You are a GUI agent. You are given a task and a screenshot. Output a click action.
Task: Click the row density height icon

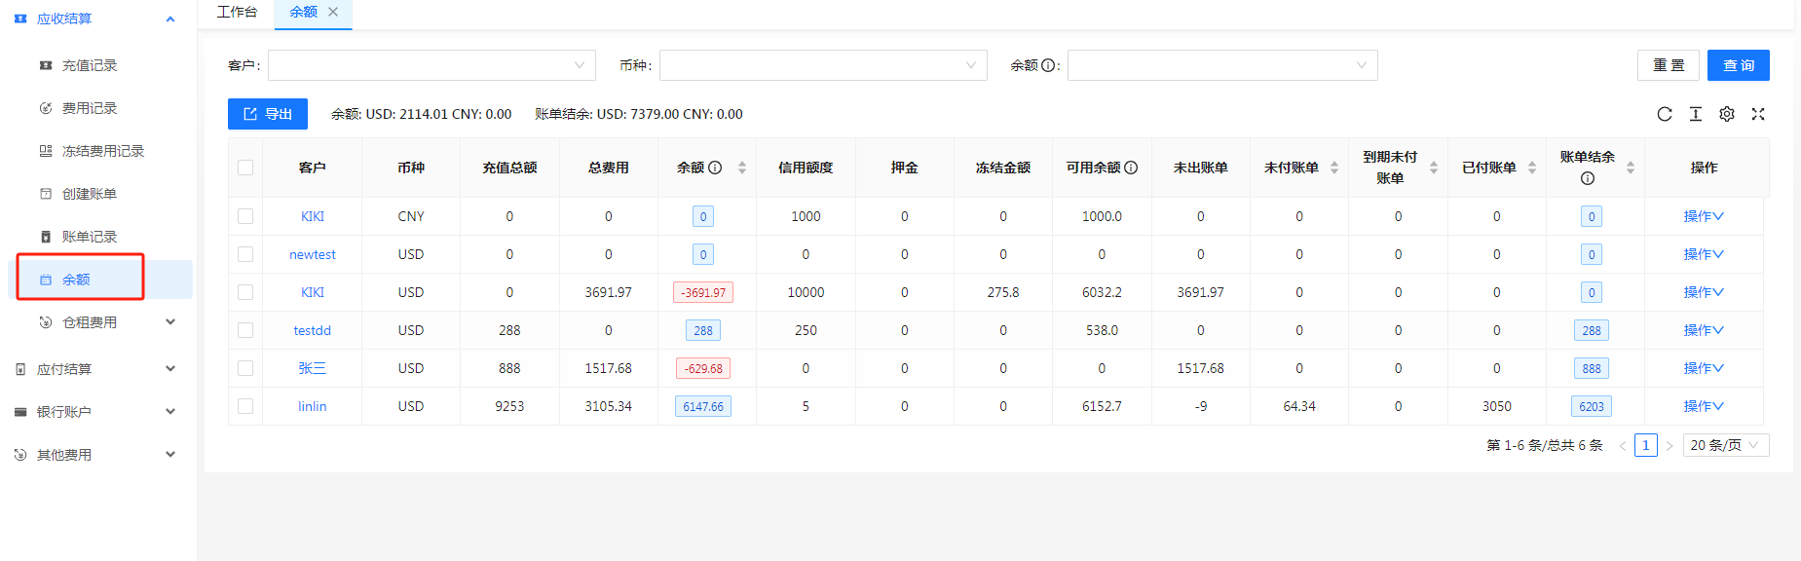(1696, 114)
